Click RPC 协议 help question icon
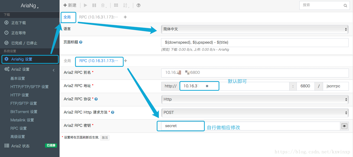Viewport: 353px width, 157px height. [x=96, y=99]
